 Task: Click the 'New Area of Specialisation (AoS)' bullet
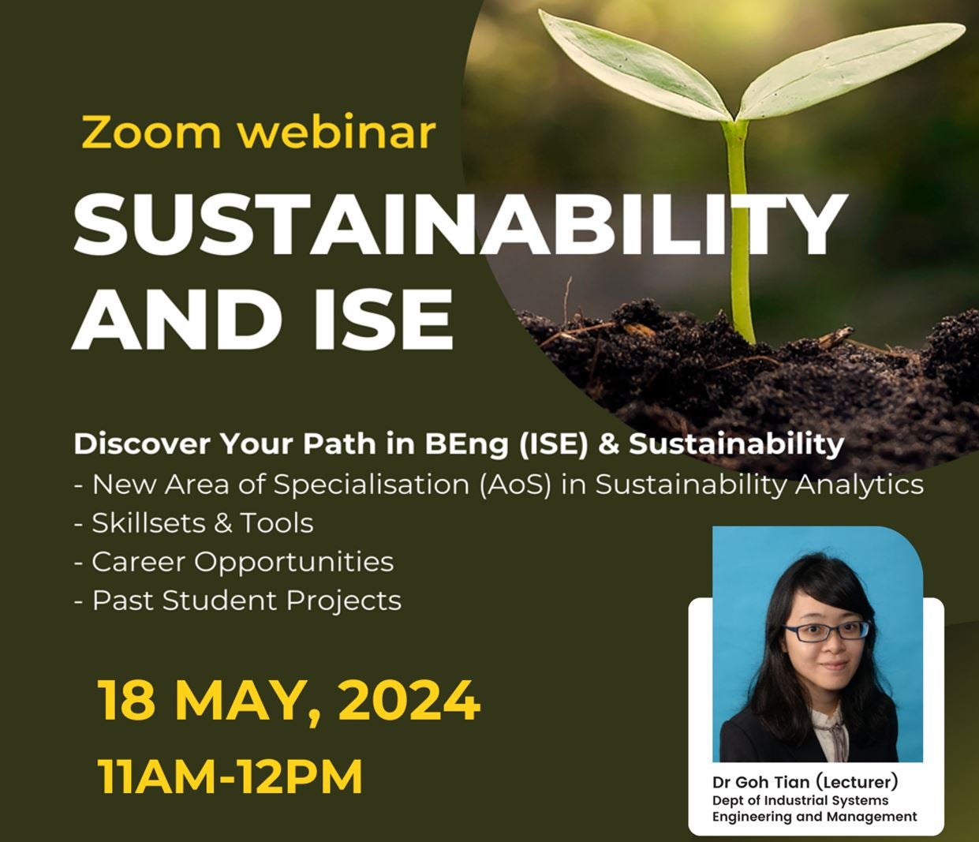(499, 484)
